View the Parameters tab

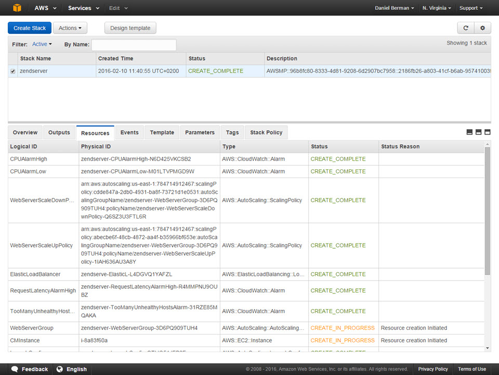[x=200, y=132]
